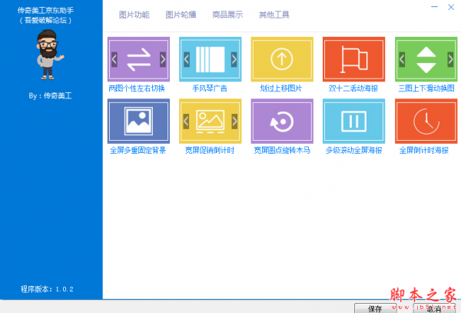Viewport: 461px width, 313px height.
Task: Switch to the 图片功能 tab
Action: point(134,15)
